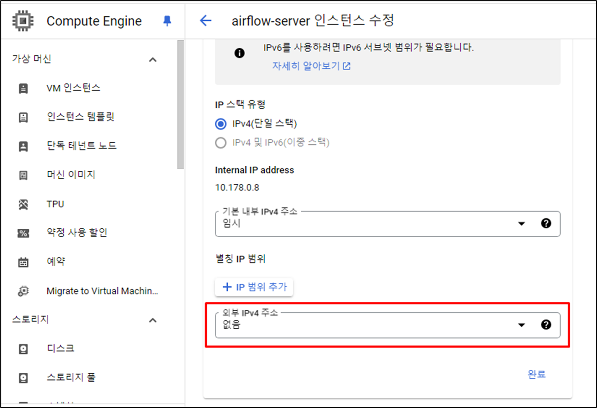Open 인스턴스 템플릿 in the sidebar
The height and width of the screenshot is (408, 597).
(x=81, y=117)
